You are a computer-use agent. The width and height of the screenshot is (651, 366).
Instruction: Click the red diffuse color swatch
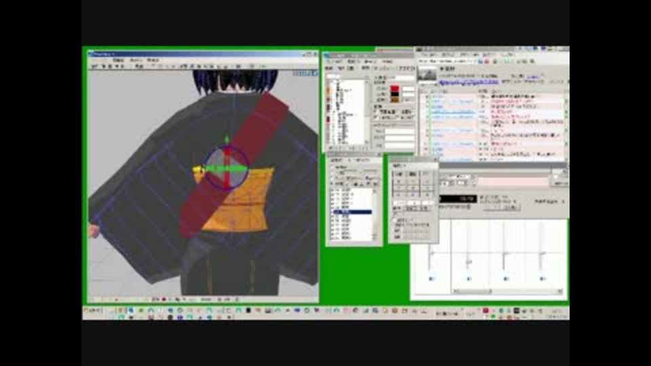click(394, 88)
